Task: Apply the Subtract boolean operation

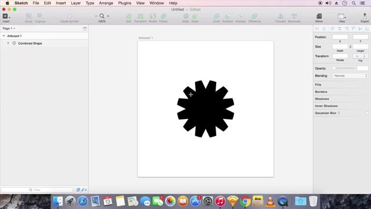Action: point(228,16)
